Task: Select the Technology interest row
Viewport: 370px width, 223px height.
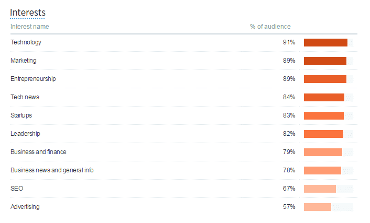Action: click(184, 42)
